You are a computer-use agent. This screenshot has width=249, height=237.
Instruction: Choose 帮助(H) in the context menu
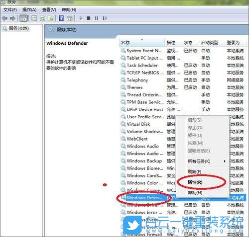[195, 193]
